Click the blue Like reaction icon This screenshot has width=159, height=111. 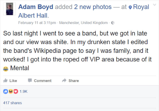point(5,91)
